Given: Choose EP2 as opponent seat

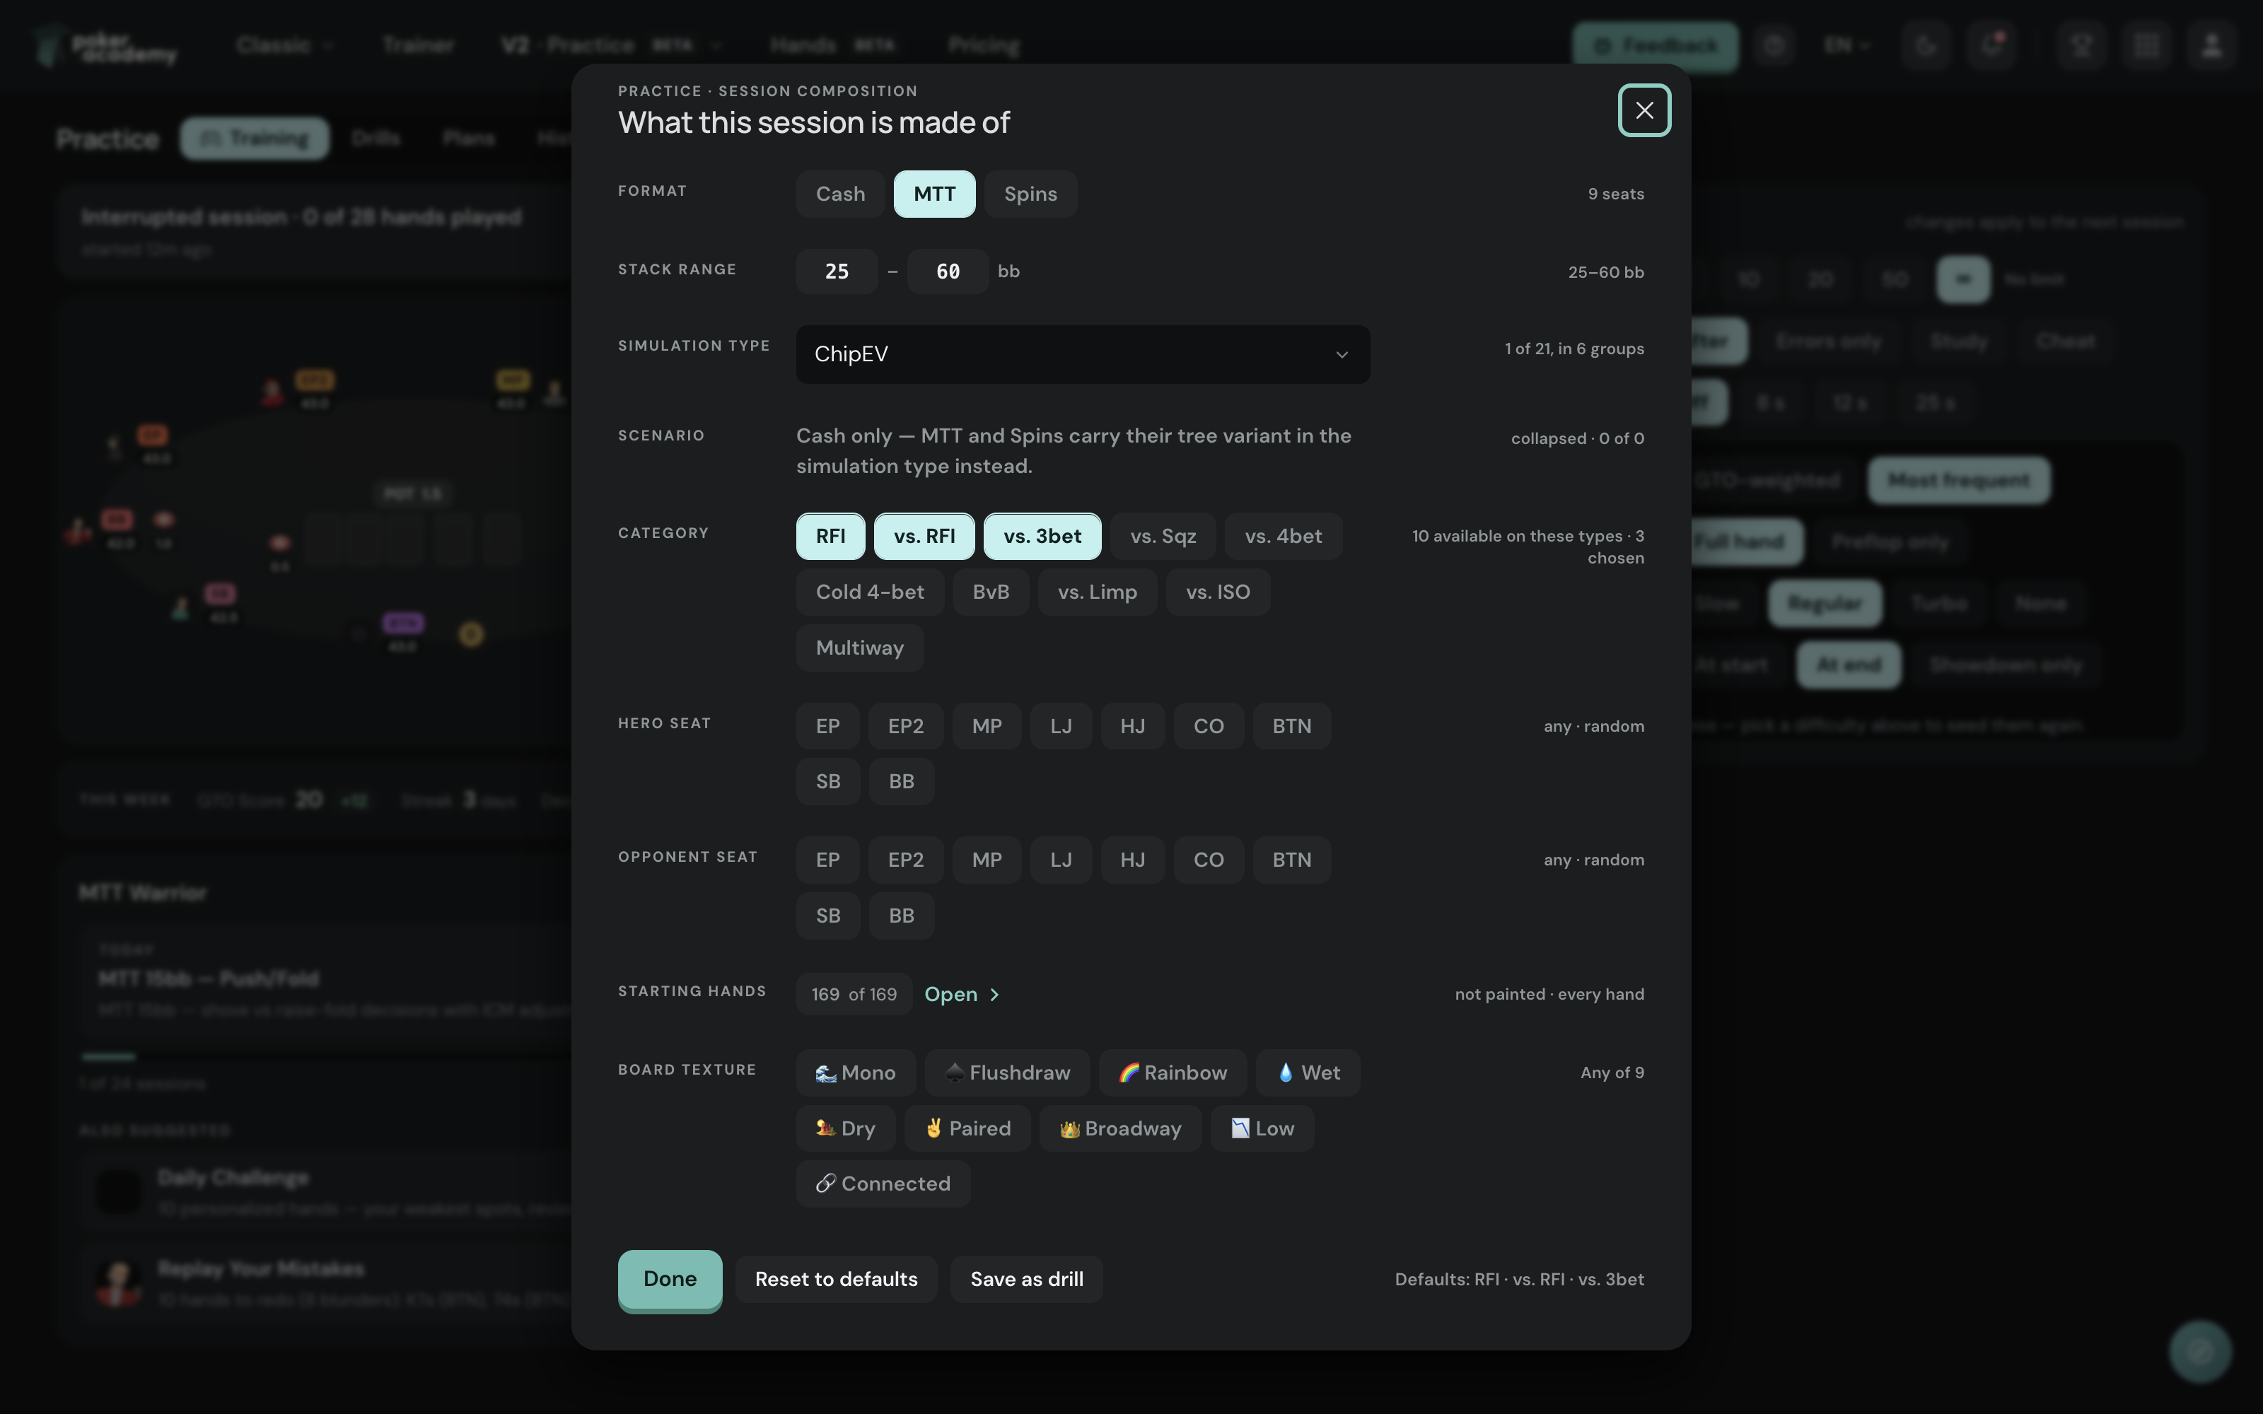Looking at the screenshot, I should (905, 860).
